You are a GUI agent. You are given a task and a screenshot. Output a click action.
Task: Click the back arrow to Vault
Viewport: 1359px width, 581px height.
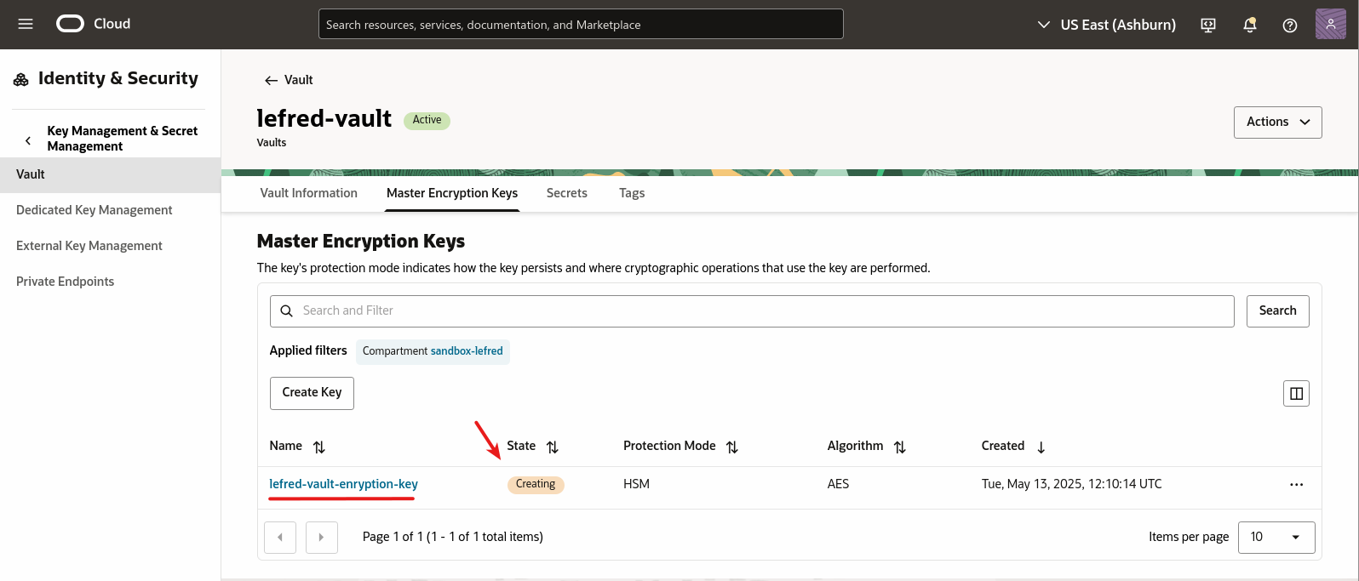[x=271, y=80]
